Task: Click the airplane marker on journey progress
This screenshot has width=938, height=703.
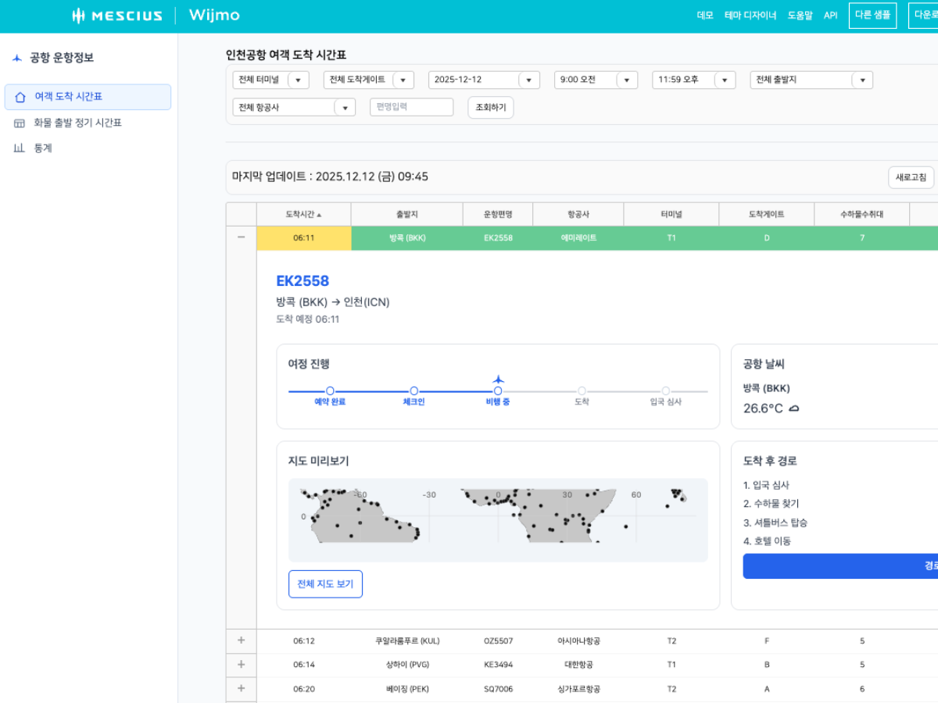Action: pyautogui.click(x=498, y=380)
